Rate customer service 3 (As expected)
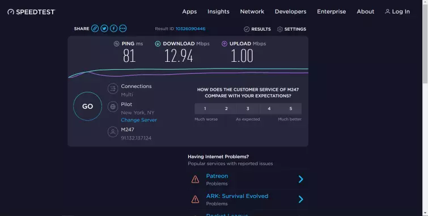This screenshot has height=216, width=428. tap(248, 109)
